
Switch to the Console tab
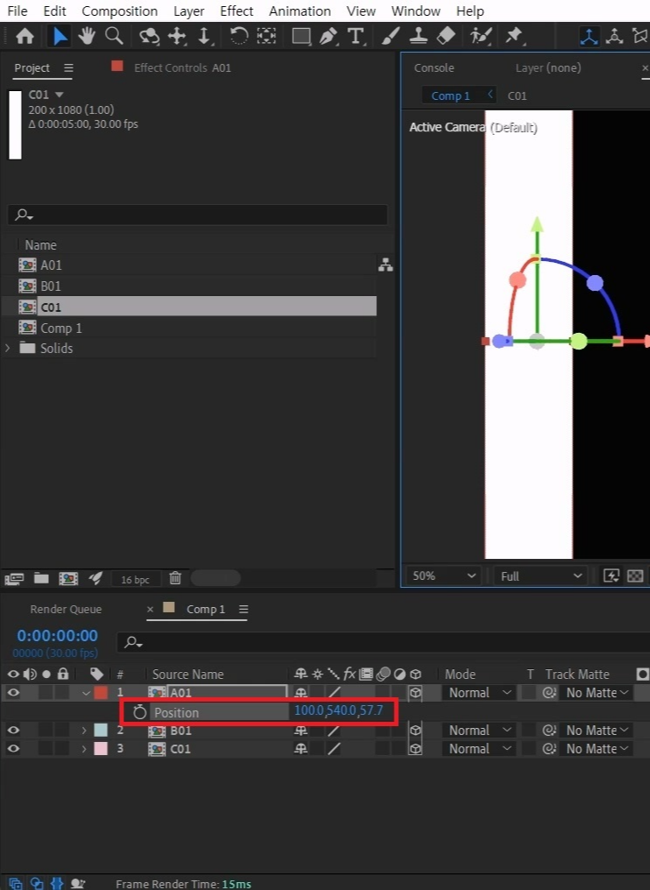pos(434,67)
